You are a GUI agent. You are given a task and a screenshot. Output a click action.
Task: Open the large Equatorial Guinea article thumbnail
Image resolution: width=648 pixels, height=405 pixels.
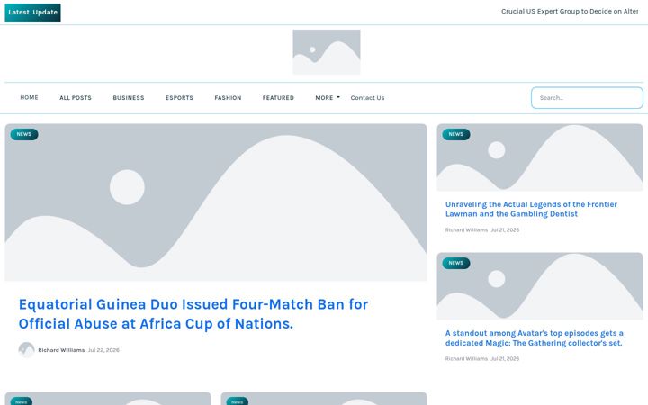216,202
